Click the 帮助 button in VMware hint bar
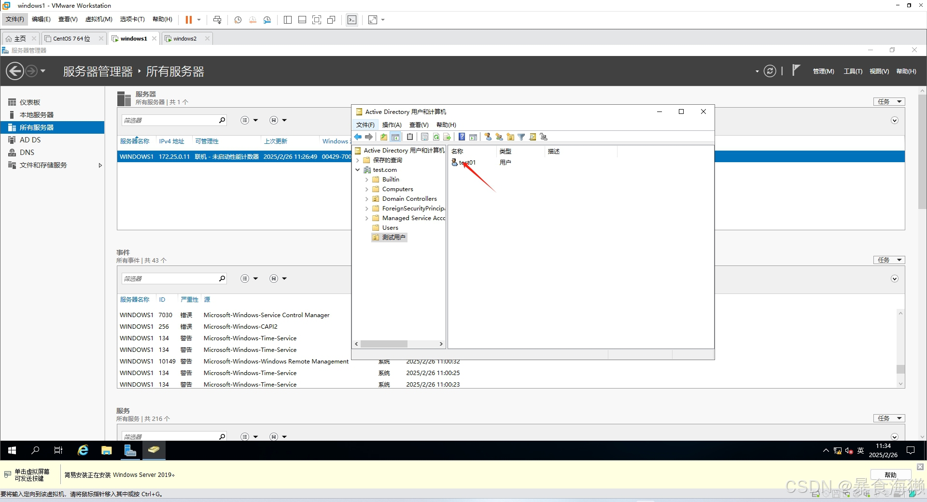Viewport: 927px width, 502px height. coord(891,475)
